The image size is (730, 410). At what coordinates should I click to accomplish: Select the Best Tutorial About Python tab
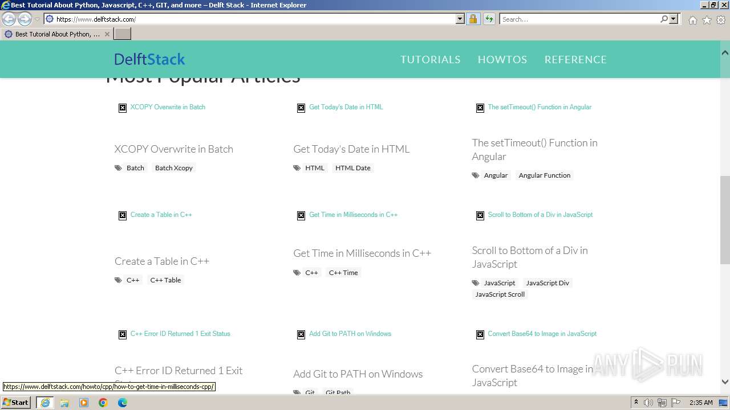(56, 34)
